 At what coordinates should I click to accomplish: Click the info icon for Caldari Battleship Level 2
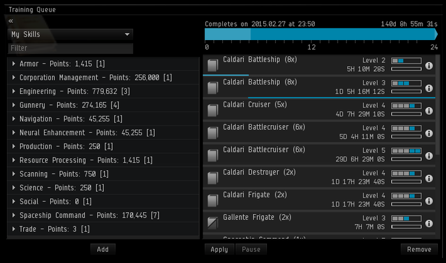tap(429, 66)
